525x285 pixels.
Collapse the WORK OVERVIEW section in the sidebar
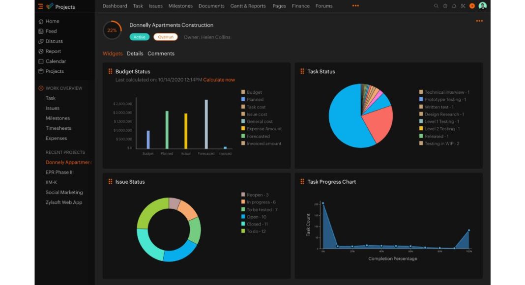(x=41, y=88)
